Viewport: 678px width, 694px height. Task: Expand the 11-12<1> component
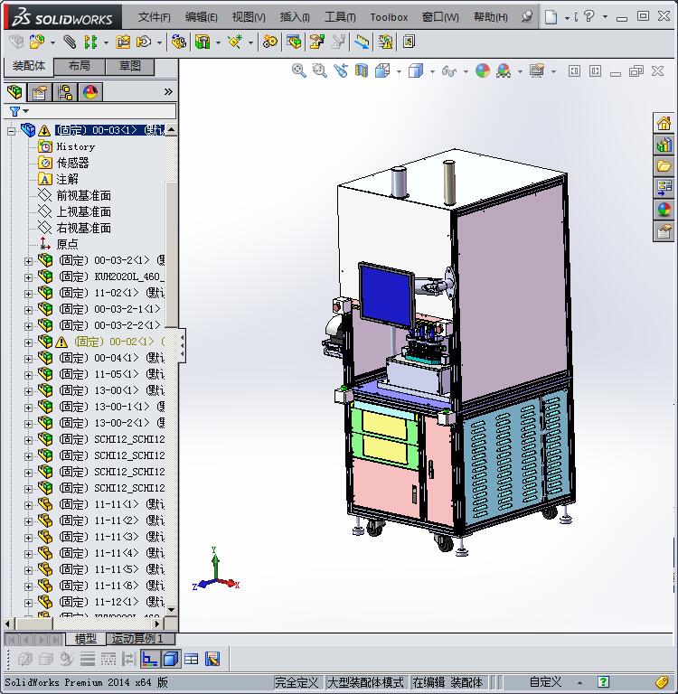[x=28, y=603]
